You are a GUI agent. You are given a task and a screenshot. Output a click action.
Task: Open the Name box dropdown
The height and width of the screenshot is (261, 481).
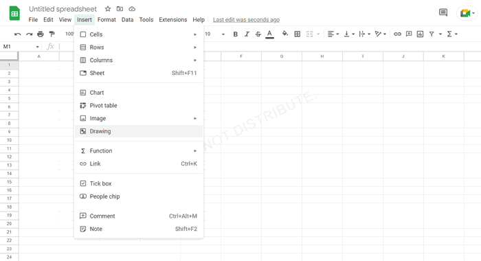(37, 47)
